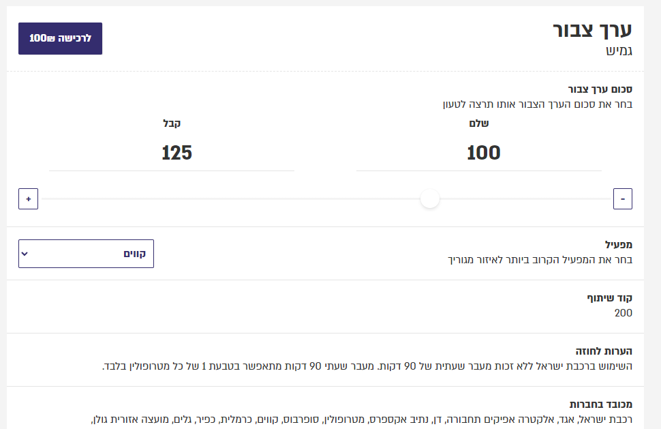
Task: Click the purchase button for ₪100
Action: click(x=60, y=38)
